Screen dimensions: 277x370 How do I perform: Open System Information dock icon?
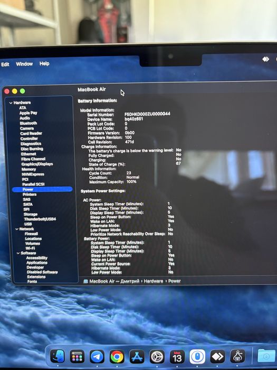coord(237,356)
